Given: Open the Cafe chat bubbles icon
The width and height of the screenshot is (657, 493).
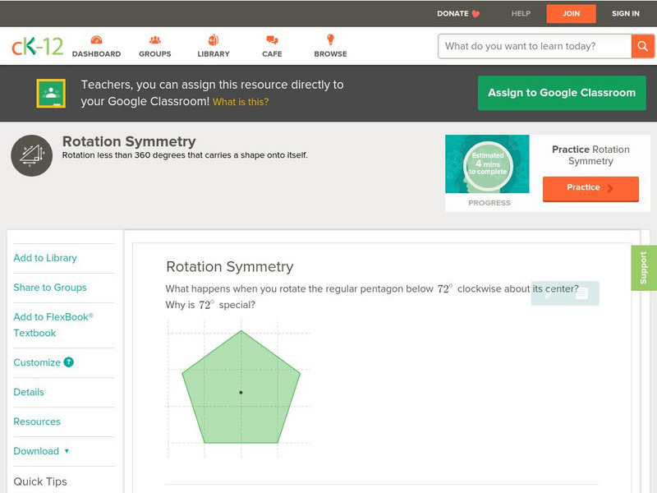Looking at the screenshot, I should tap(272, 39).
